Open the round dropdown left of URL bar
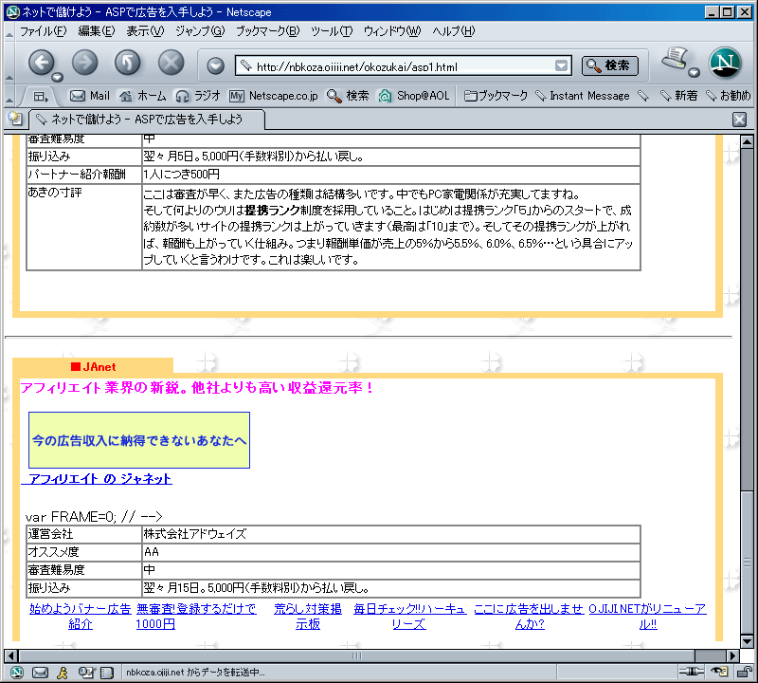 point(216,65)
